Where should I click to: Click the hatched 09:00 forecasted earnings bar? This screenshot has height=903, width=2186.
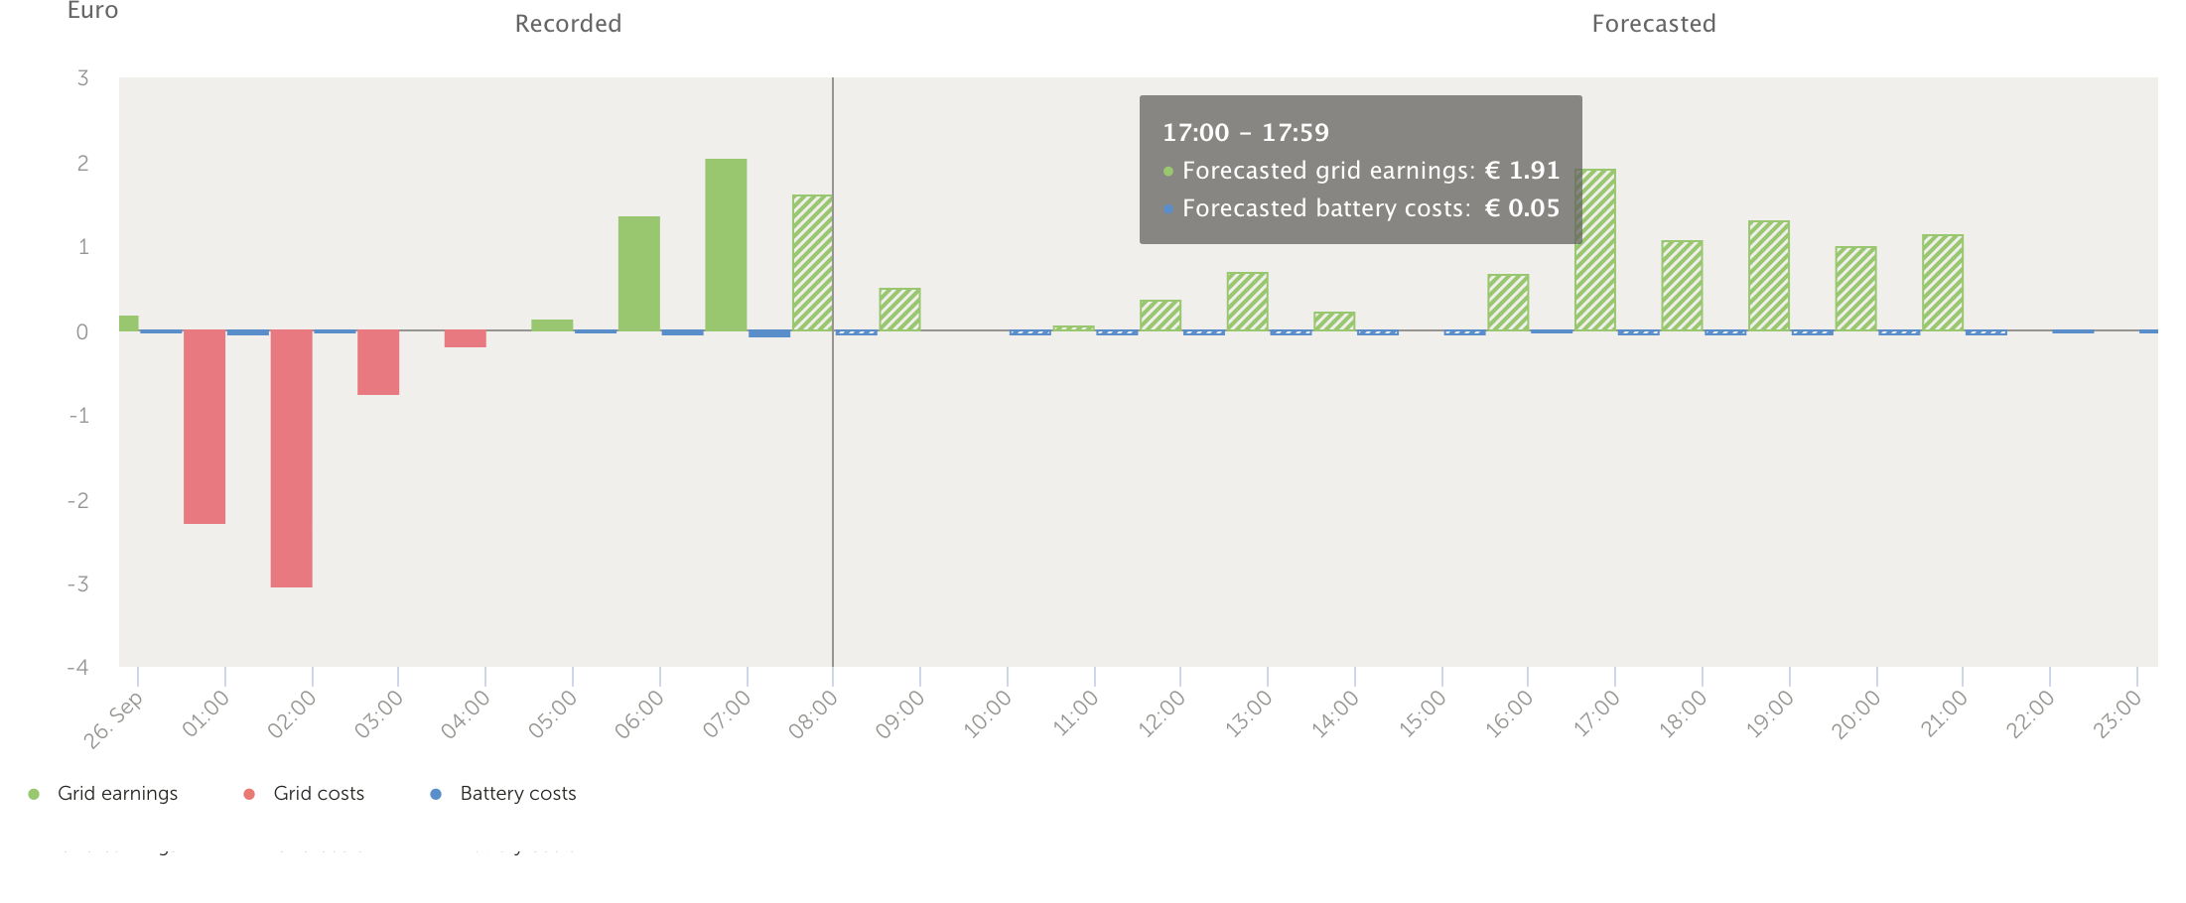[899, 310]
